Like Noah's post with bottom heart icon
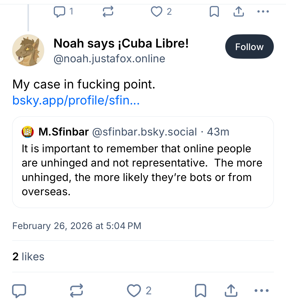 click(x=134, y=291)
